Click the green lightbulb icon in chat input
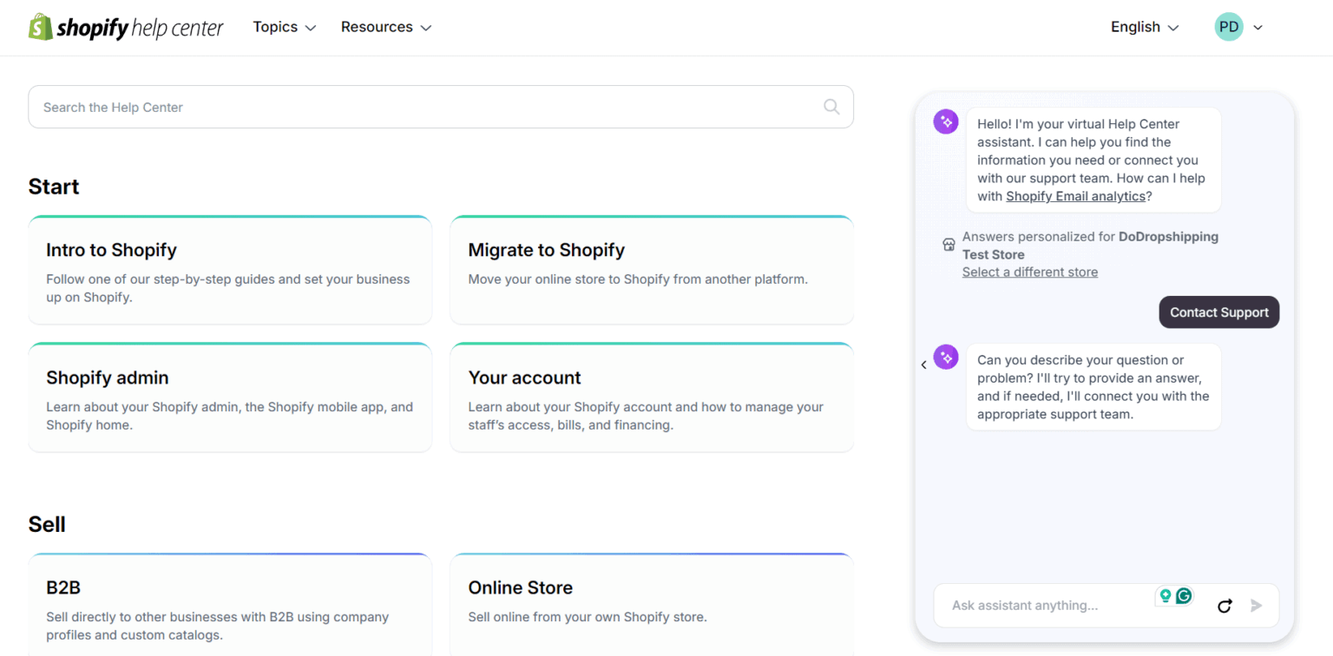 (1166, 596)
